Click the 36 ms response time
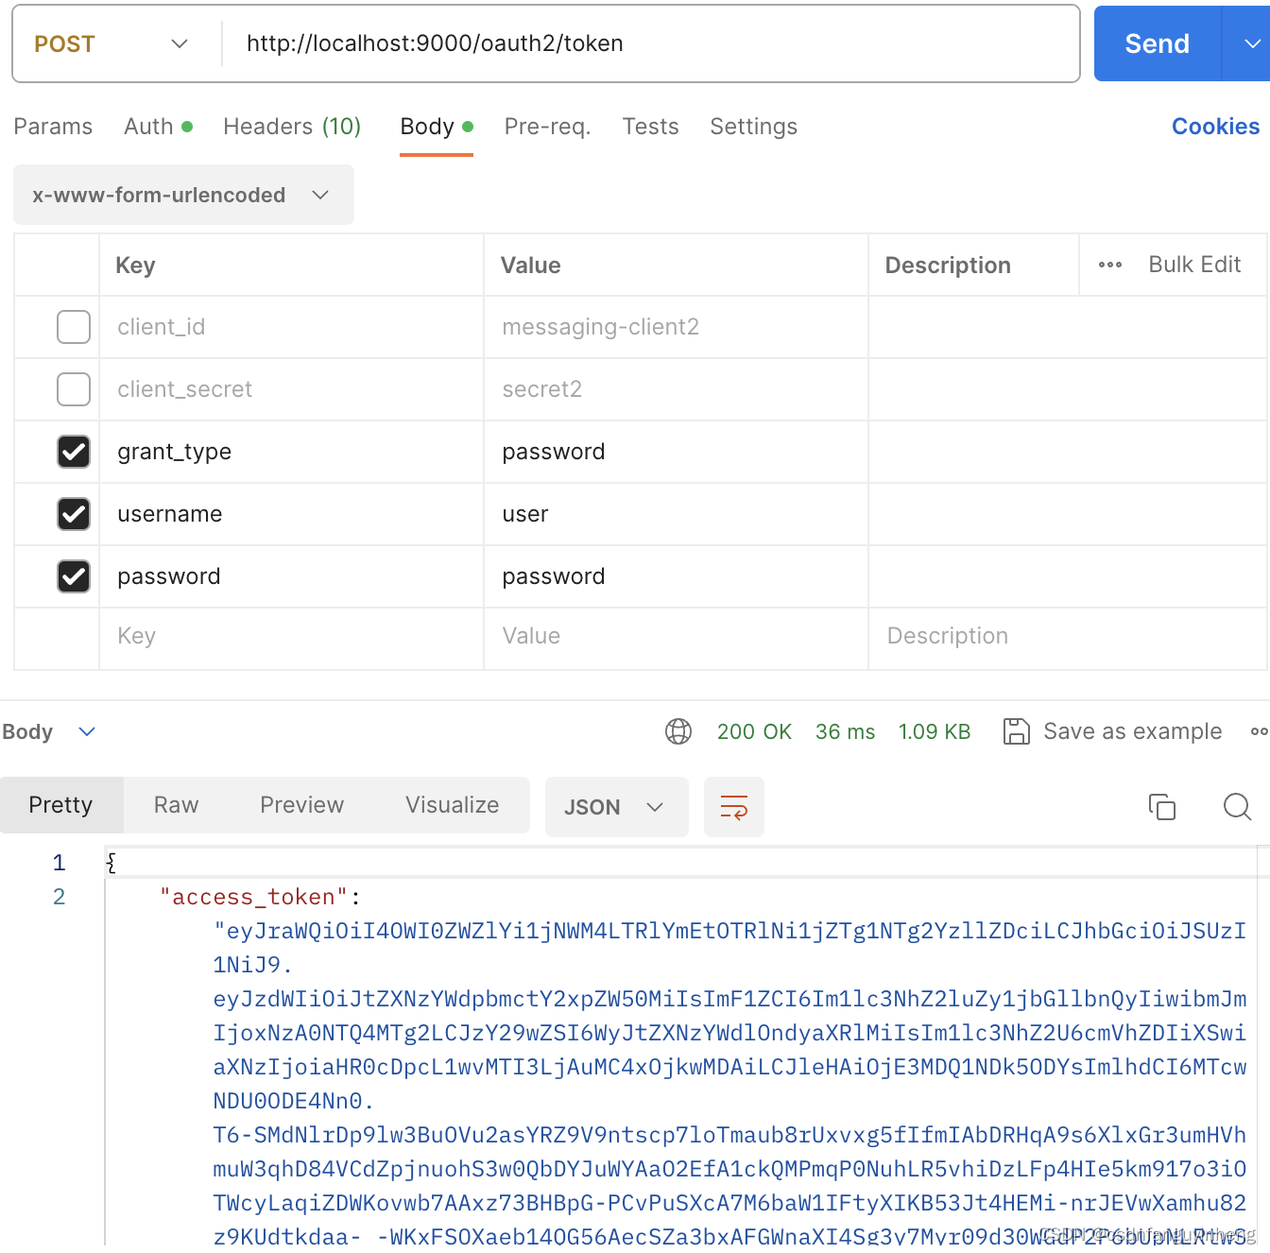This screenshot has height=1253, width=1270. point(845,731)
